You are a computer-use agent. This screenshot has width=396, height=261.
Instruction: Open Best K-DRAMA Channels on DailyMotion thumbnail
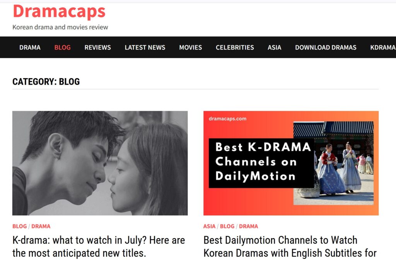point(291,163)
